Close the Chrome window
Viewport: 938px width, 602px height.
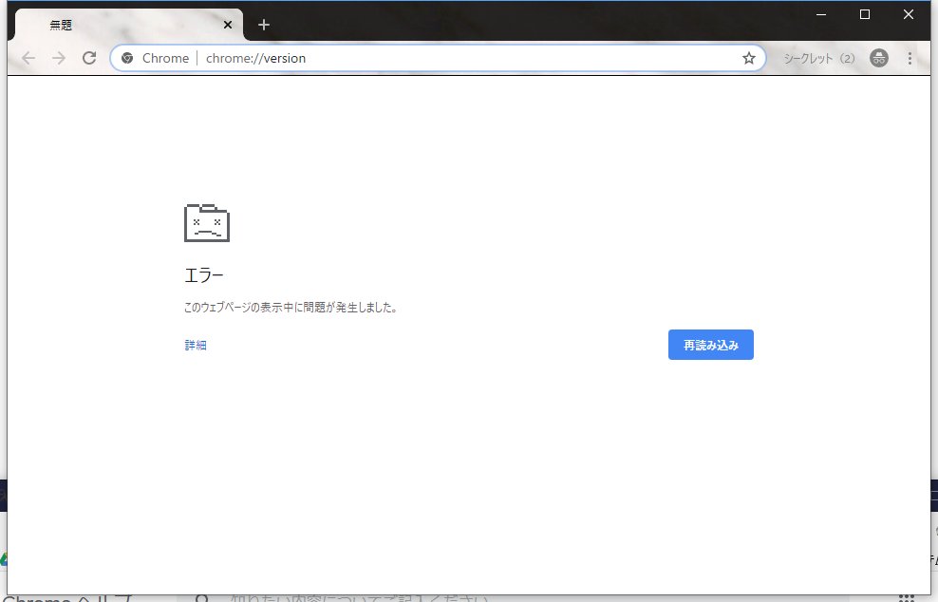[x=909, y=14]
